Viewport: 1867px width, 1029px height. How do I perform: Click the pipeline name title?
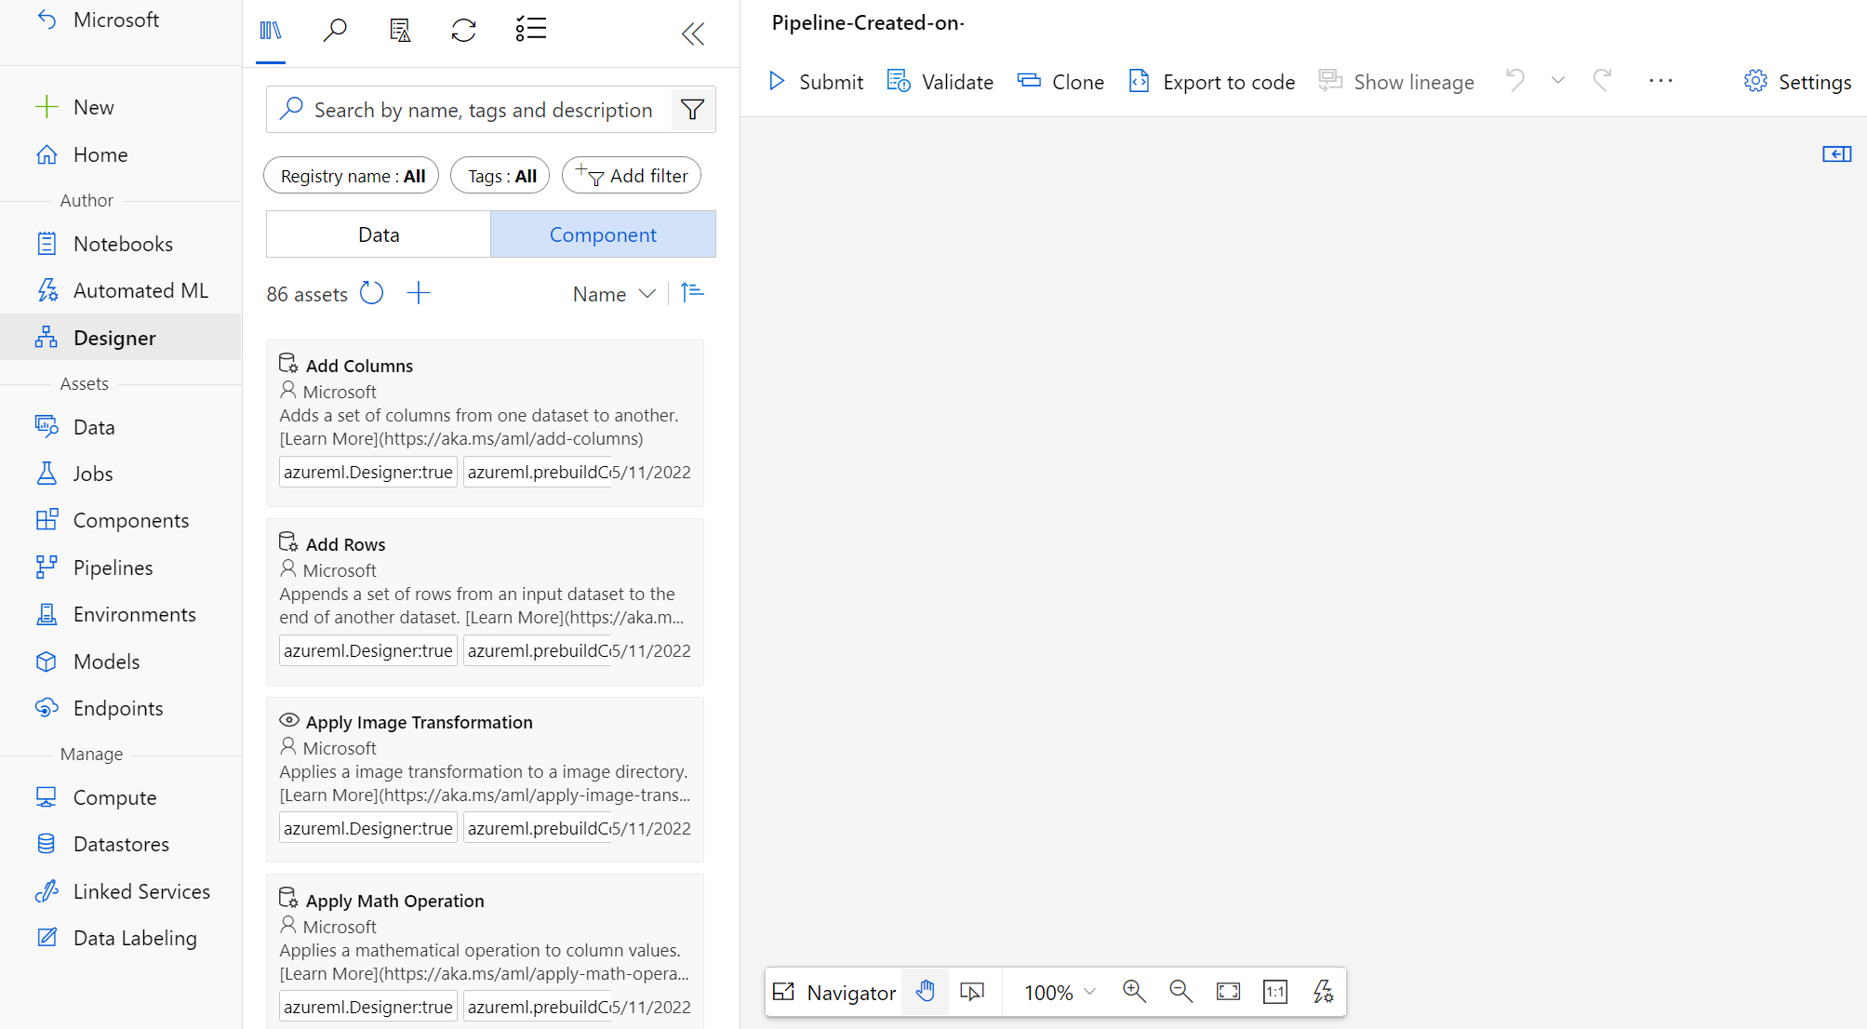coord(868,22)
